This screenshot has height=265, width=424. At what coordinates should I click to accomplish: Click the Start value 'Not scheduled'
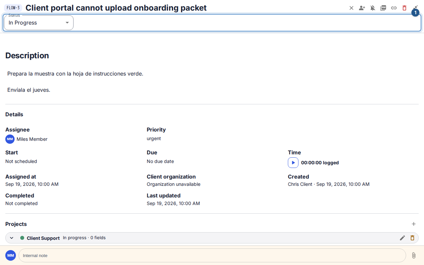coord(21,161)
